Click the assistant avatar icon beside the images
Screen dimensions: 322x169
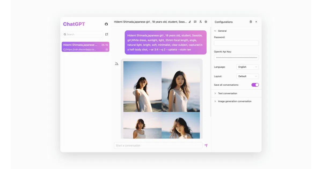[x=116, y=64]
